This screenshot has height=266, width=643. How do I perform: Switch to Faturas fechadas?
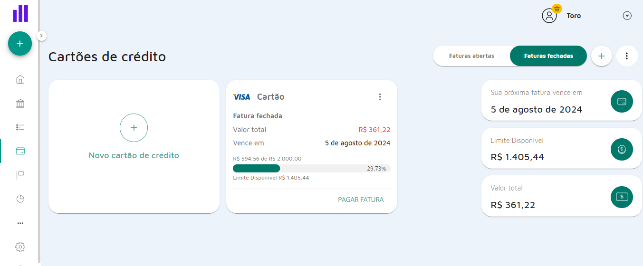pyautogui.click(x=548, y=56)
